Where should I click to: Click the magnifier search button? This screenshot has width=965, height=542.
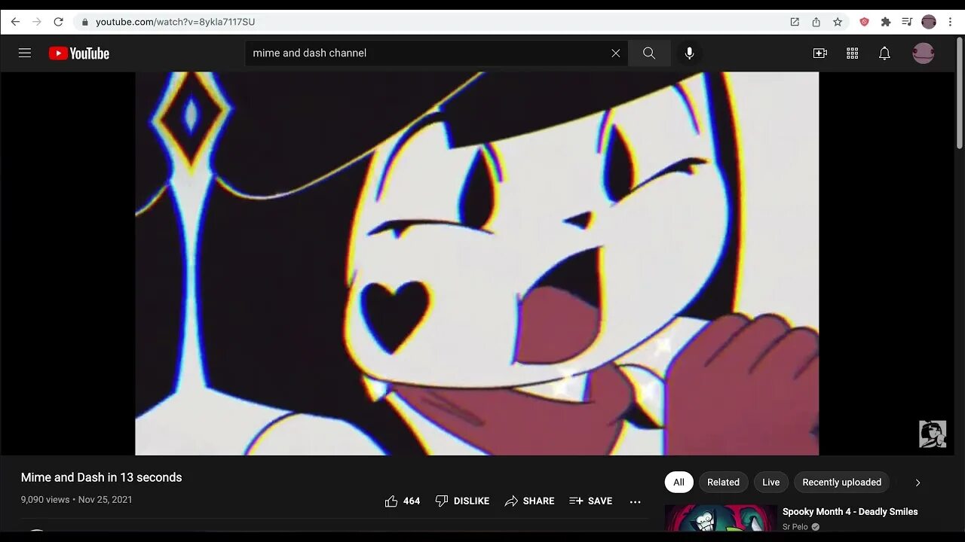coord(649,53)
